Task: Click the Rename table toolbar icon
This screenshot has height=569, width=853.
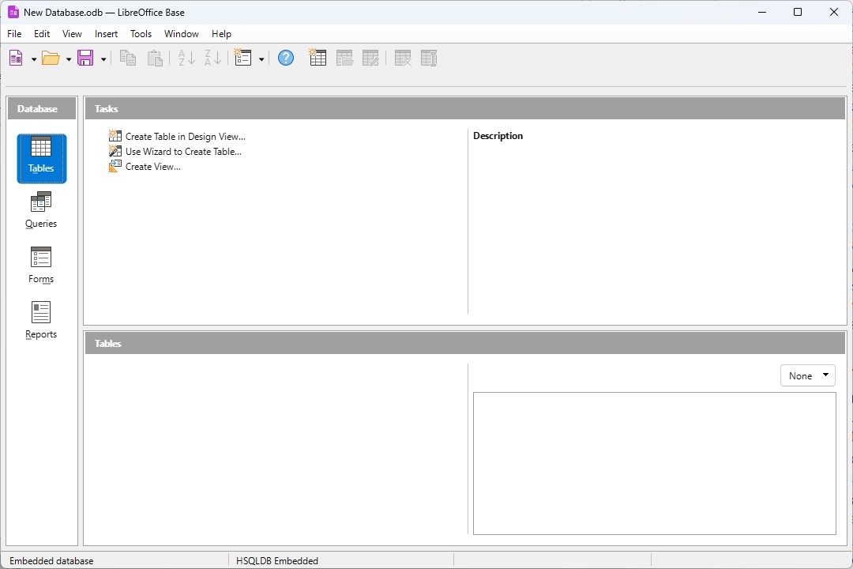Action: pos(429,58)
